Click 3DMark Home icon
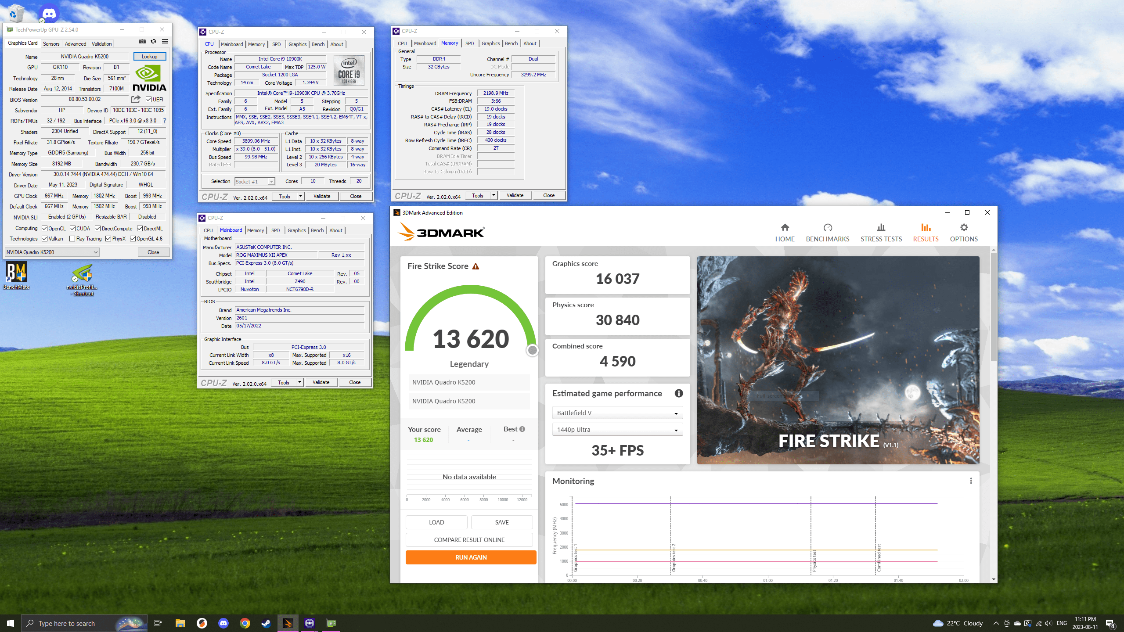Screen dimensions: 1124x632 pyautogui.click(x=785, y=227)
